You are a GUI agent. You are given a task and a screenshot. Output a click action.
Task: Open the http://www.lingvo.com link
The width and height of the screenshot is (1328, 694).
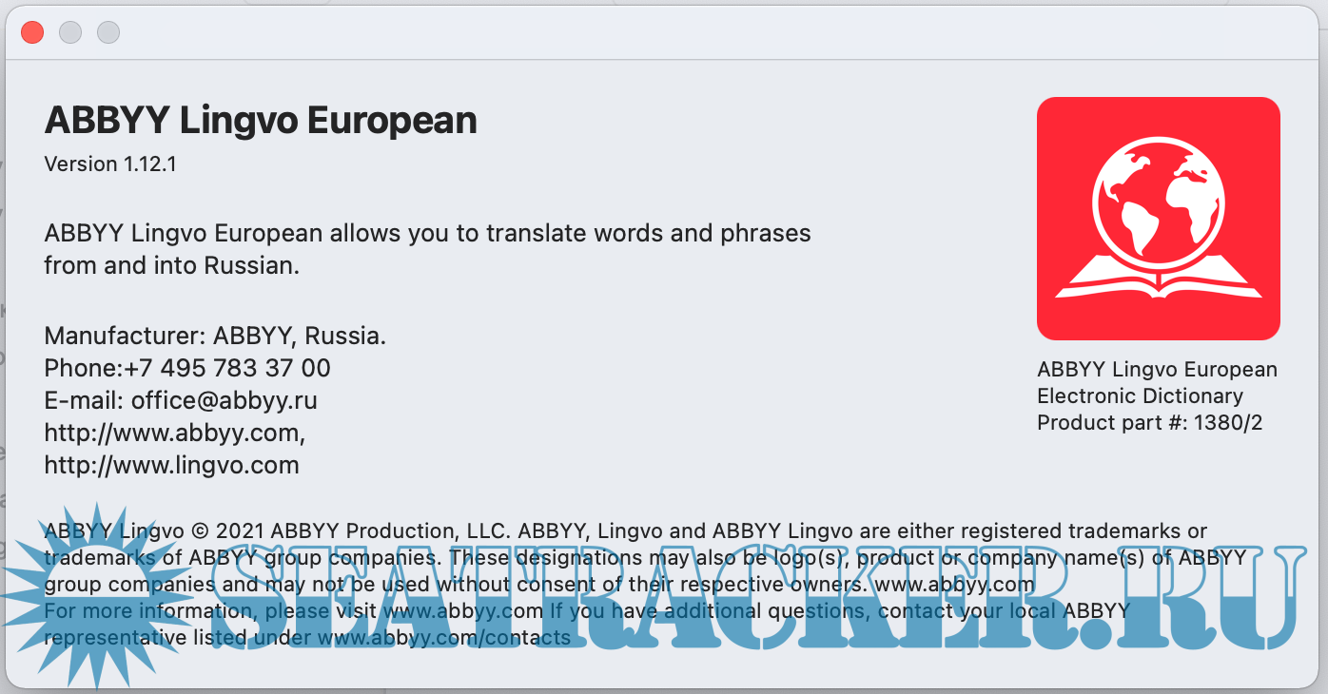(171, 465)
